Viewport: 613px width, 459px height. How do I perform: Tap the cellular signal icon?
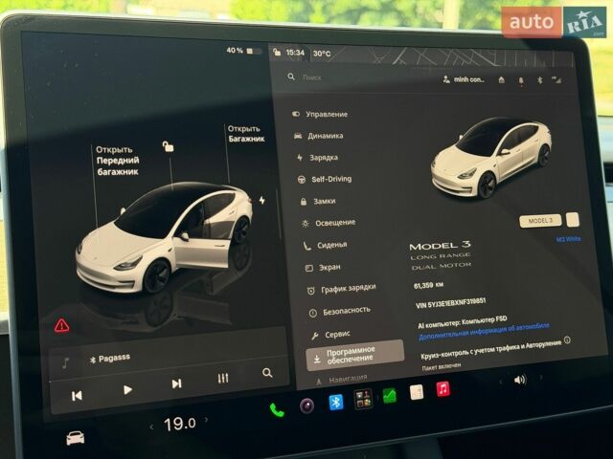point(556,80)
